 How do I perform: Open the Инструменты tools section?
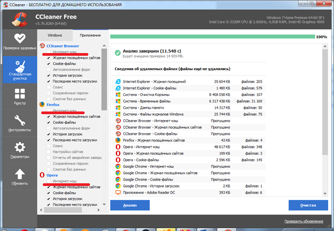coord(20,123)
